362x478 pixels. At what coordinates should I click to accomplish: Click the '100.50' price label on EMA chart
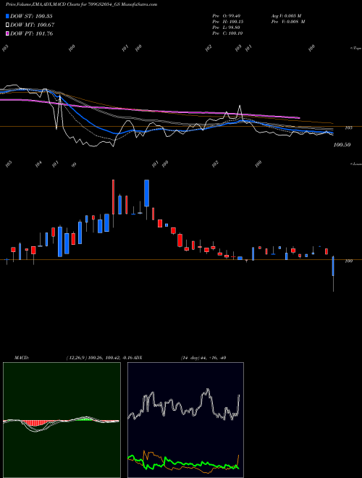point(342,145)
